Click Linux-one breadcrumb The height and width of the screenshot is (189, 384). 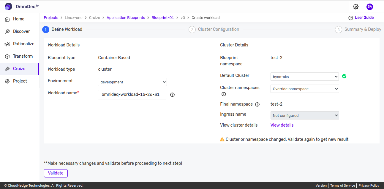click(74, 18)
